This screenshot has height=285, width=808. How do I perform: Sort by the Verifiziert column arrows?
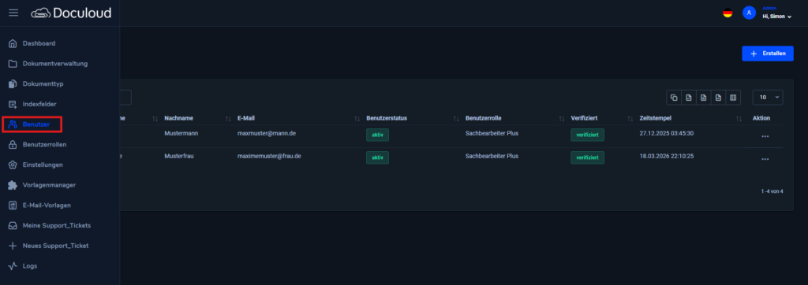pyautogui.click(x=630, y=119)
